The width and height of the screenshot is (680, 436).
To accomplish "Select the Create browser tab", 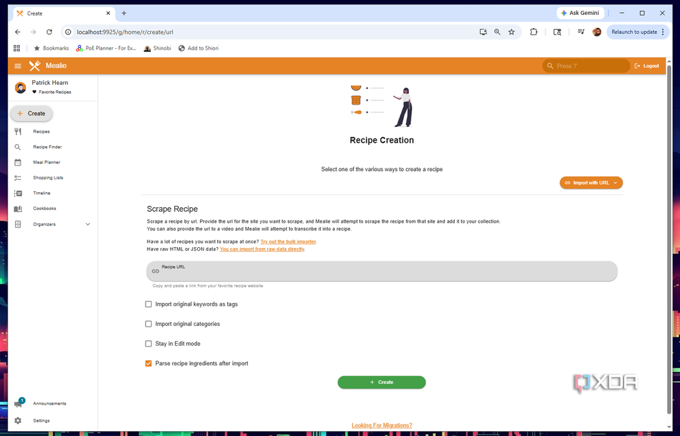I will (64, 14).
